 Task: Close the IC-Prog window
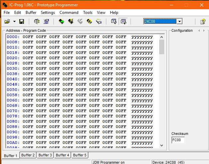tap(202, 5)
